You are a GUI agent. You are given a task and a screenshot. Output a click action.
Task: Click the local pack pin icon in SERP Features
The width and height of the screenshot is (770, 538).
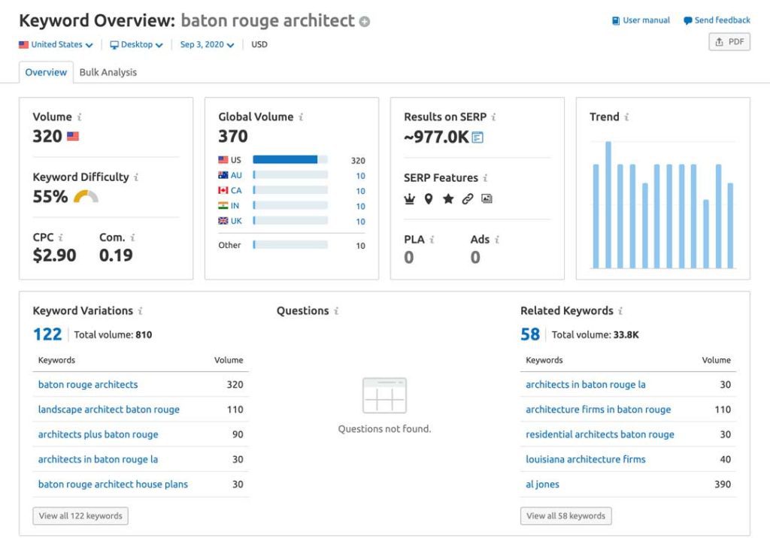(429, 198)
